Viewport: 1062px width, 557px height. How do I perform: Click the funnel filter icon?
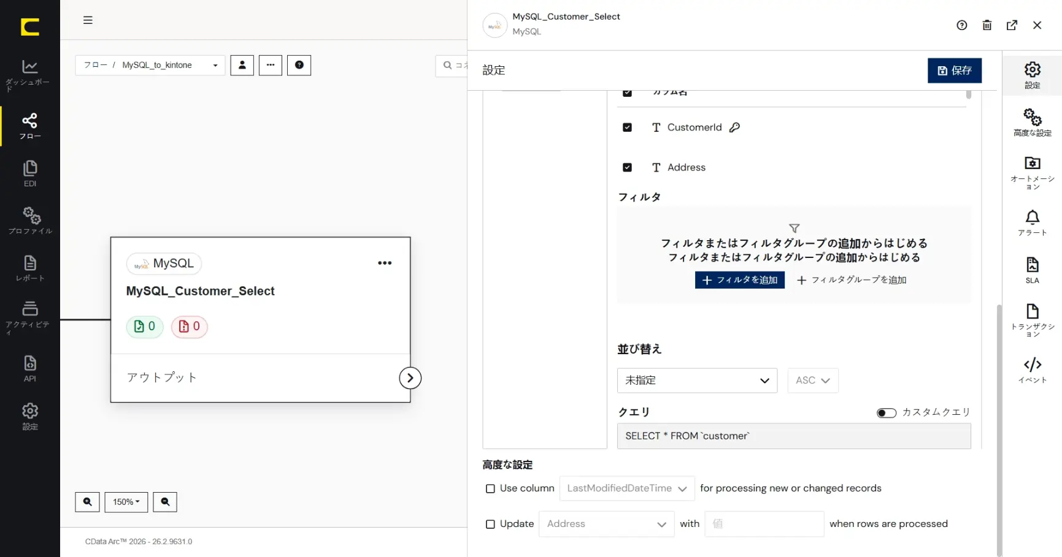tap(795, 228)
